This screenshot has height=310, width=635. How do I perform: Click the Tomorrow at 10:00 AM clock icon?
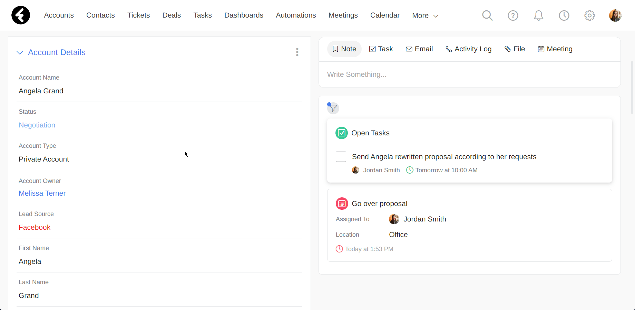coord(410,170)
